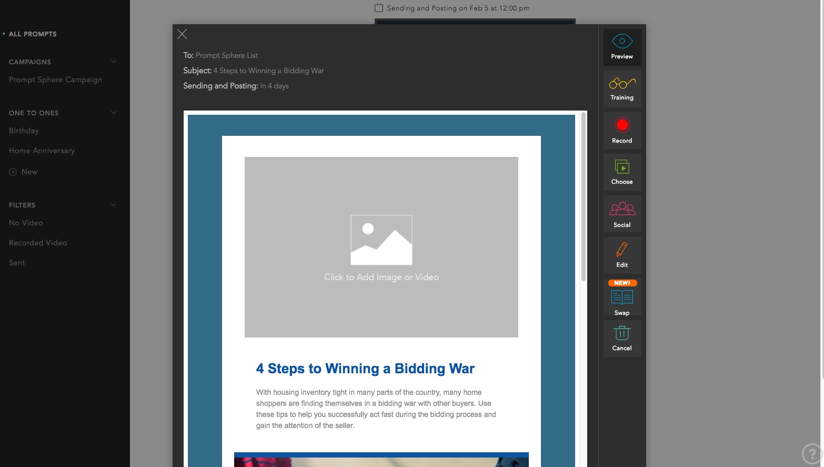Viewport: 824px width, 467px height.
Task: Select the Birthday one-to-one
Action: (x=24, y=131)
